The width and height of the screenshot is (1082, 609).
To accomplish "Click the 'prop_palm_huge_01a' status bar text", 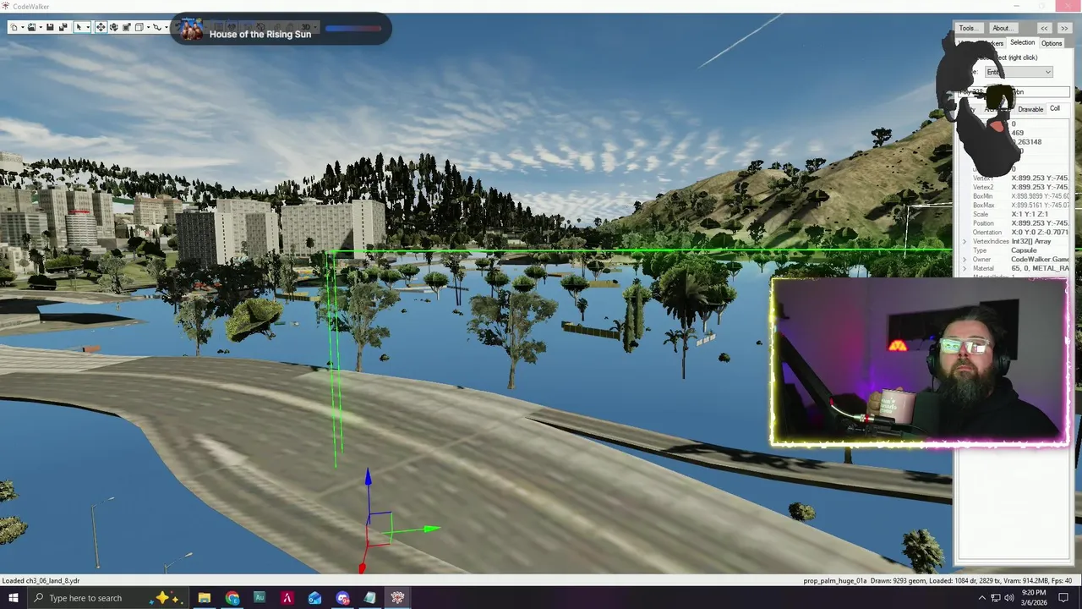I will (834, 581).
